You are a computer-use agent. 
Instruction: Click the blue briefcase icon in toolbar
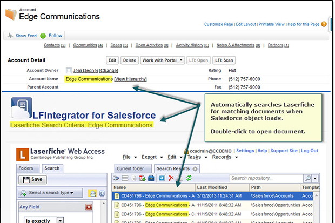click(x=151, y=178)
